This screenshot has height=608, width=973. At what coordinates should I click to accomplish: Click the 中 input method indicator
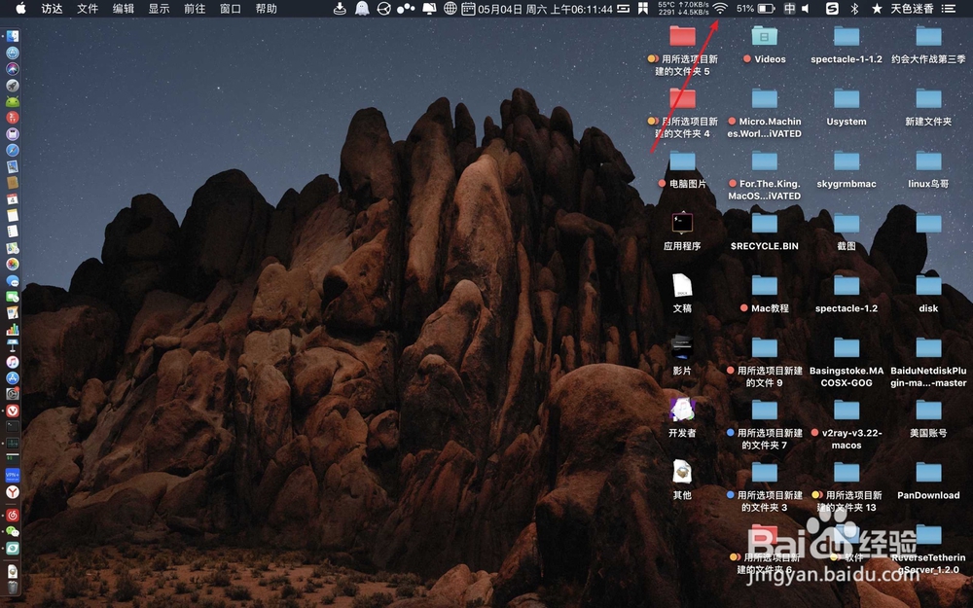click(x=789, y=9)
